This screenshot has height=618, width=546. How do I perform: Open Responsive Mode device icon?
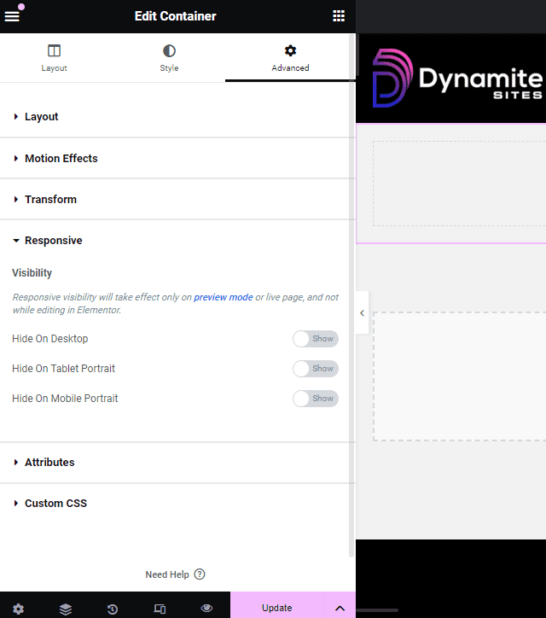coord(160,609)
